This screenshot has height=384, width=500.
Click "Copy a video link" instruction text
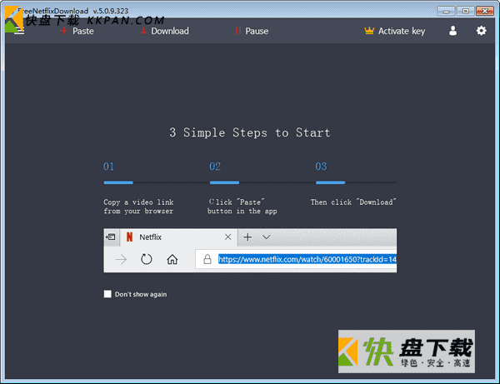tap(138, 207)
